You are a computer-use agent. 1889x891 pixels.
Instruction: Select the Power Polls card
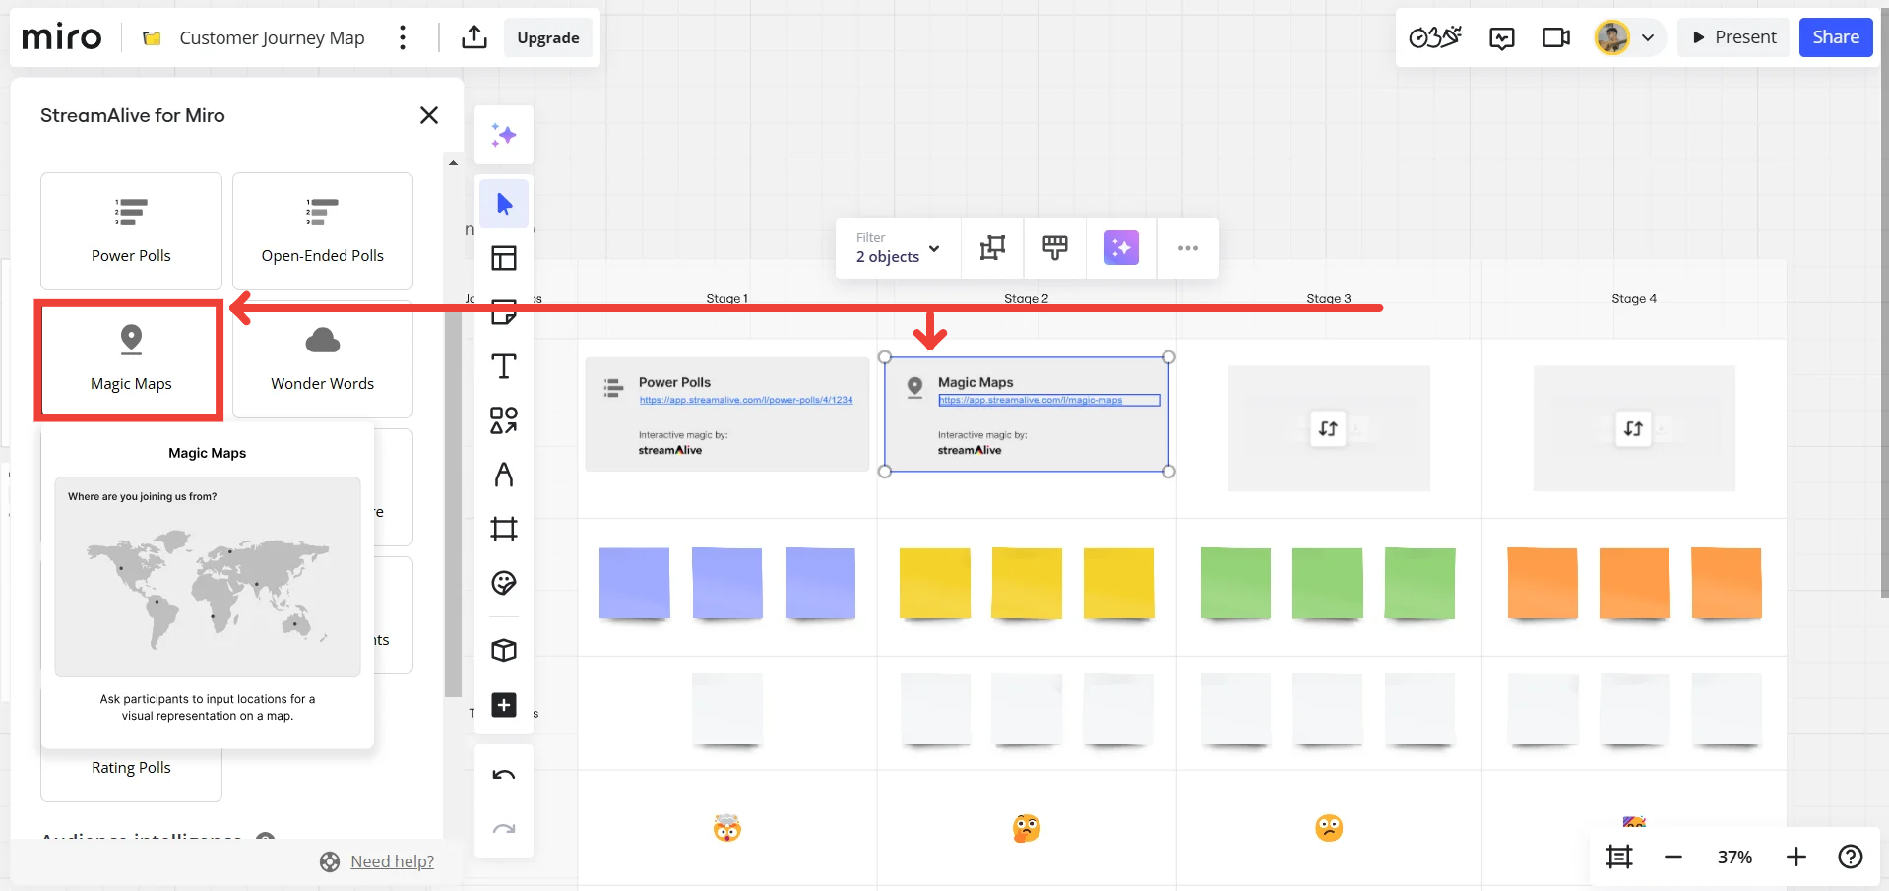pyautogui.click(x=131, y=231)
